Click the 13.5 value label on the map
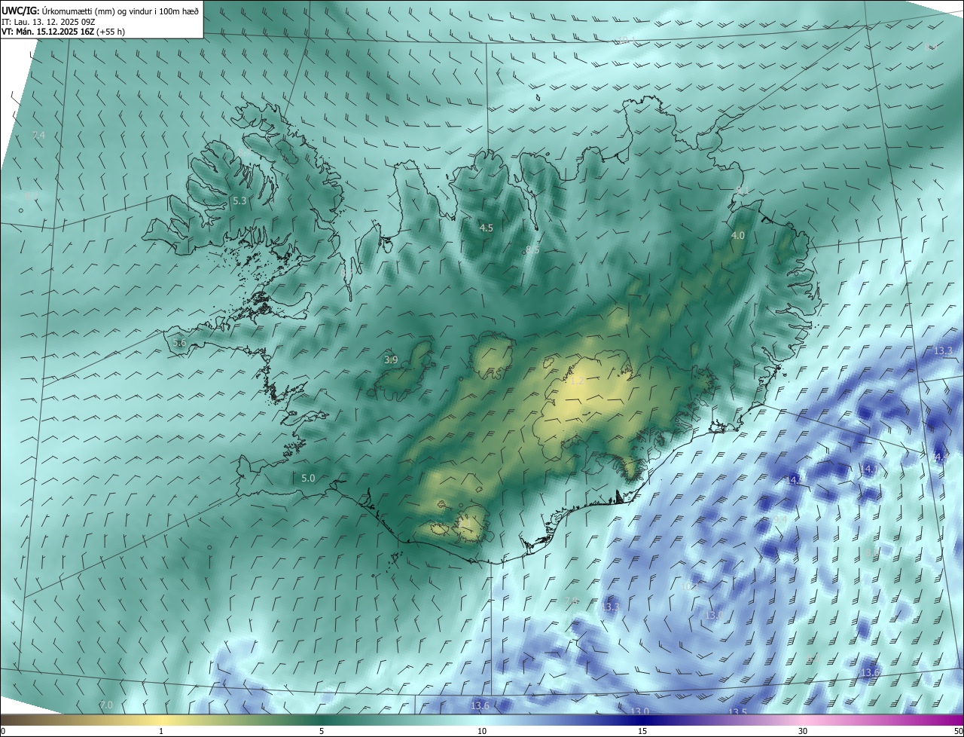The image size is (964, 737). (x=738, y=712)
